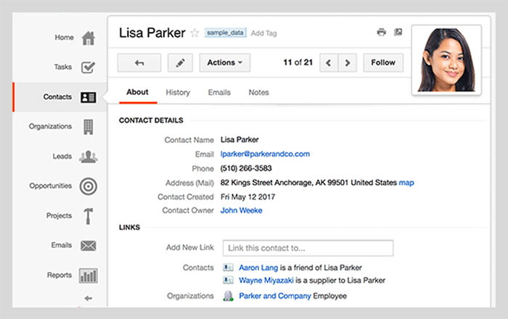Switch to the Emails tab

219,93
